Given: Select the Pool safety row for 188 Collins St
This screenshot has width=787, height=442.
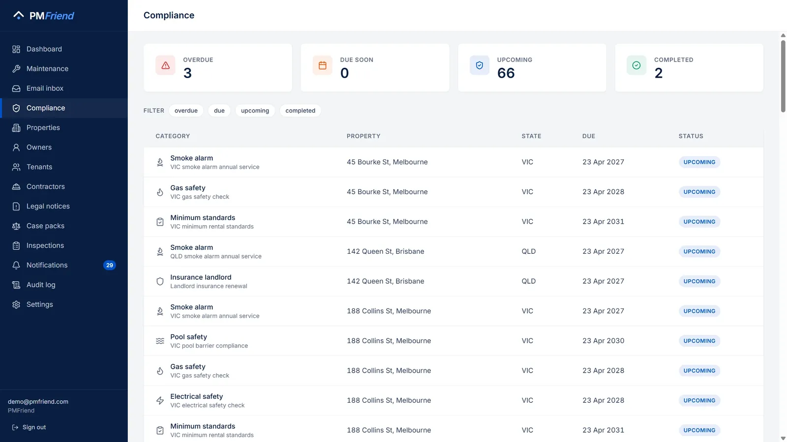Looking at the screenshot, I should pyautogui.click(x=454, y=341).
